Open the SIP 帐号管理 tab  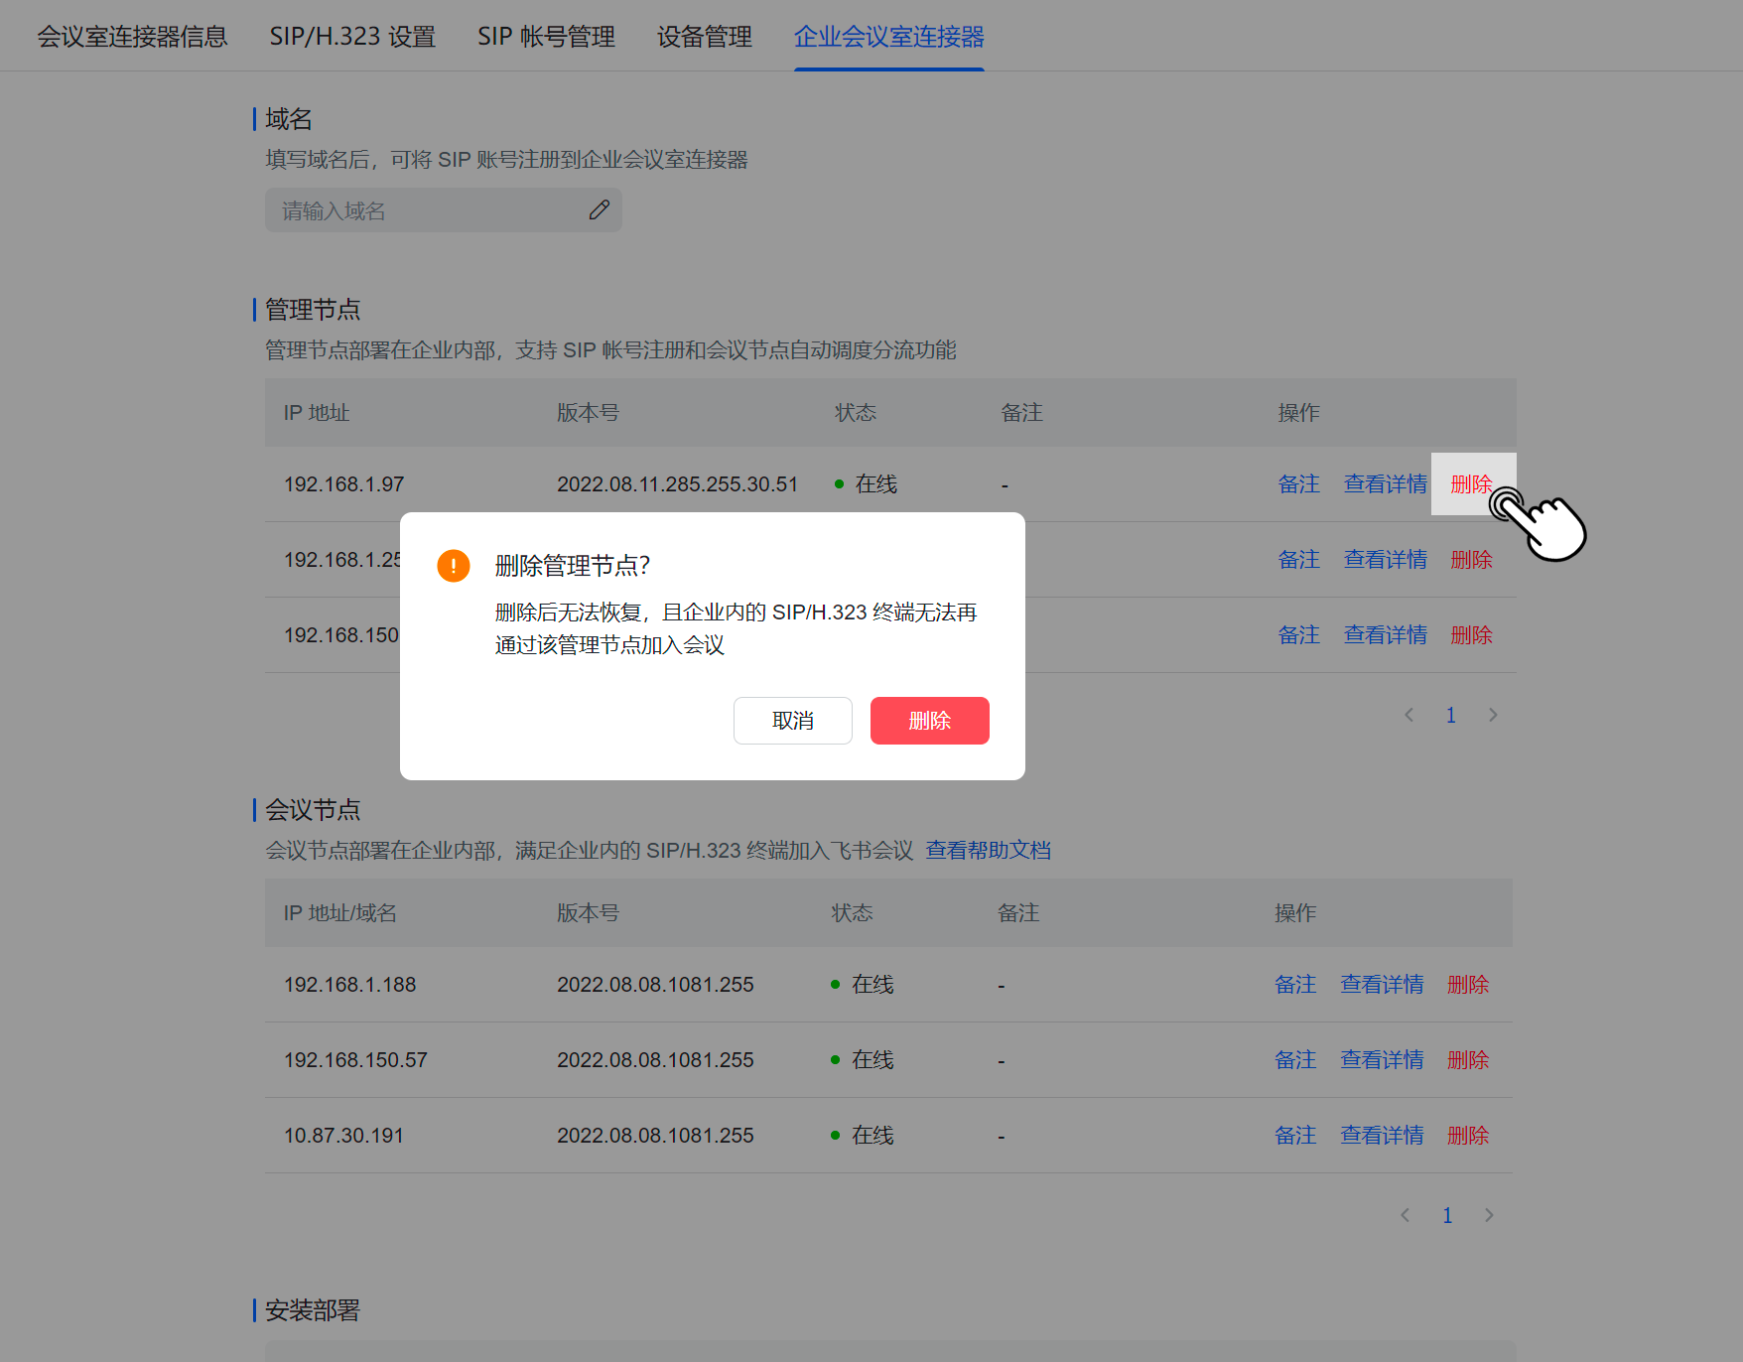click(546, 37)
